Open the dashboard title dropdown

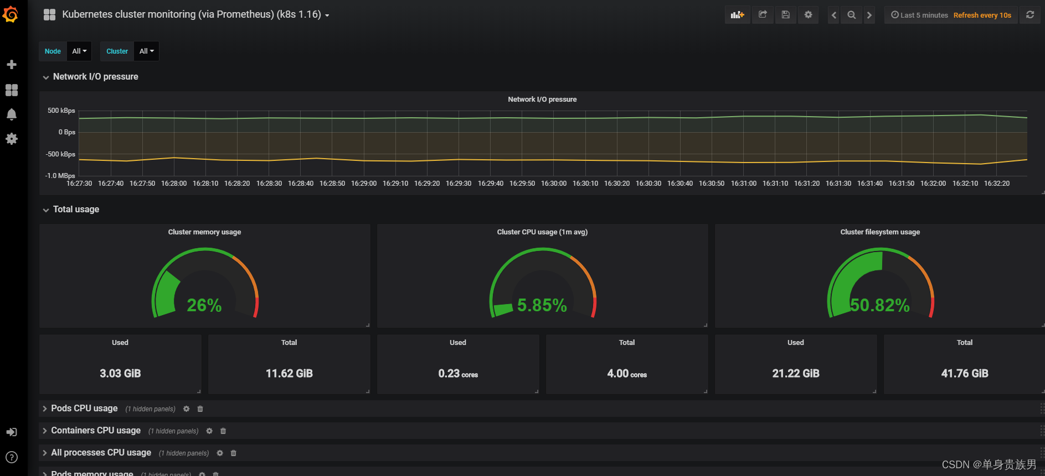195,15
